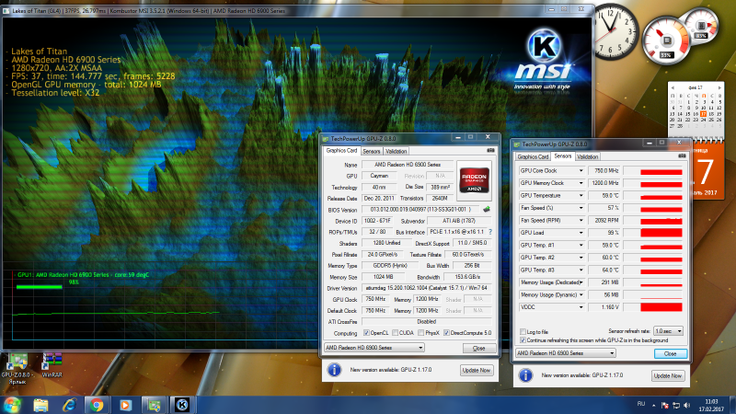This screenshot has width=736, height=414.
Task: Launch the GPU-Z desktop shortcut
Action: (x=20, y=362)
